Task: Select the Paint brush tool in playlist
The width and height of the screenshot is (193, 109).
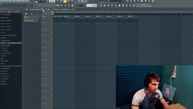Action: pos(33,9)
